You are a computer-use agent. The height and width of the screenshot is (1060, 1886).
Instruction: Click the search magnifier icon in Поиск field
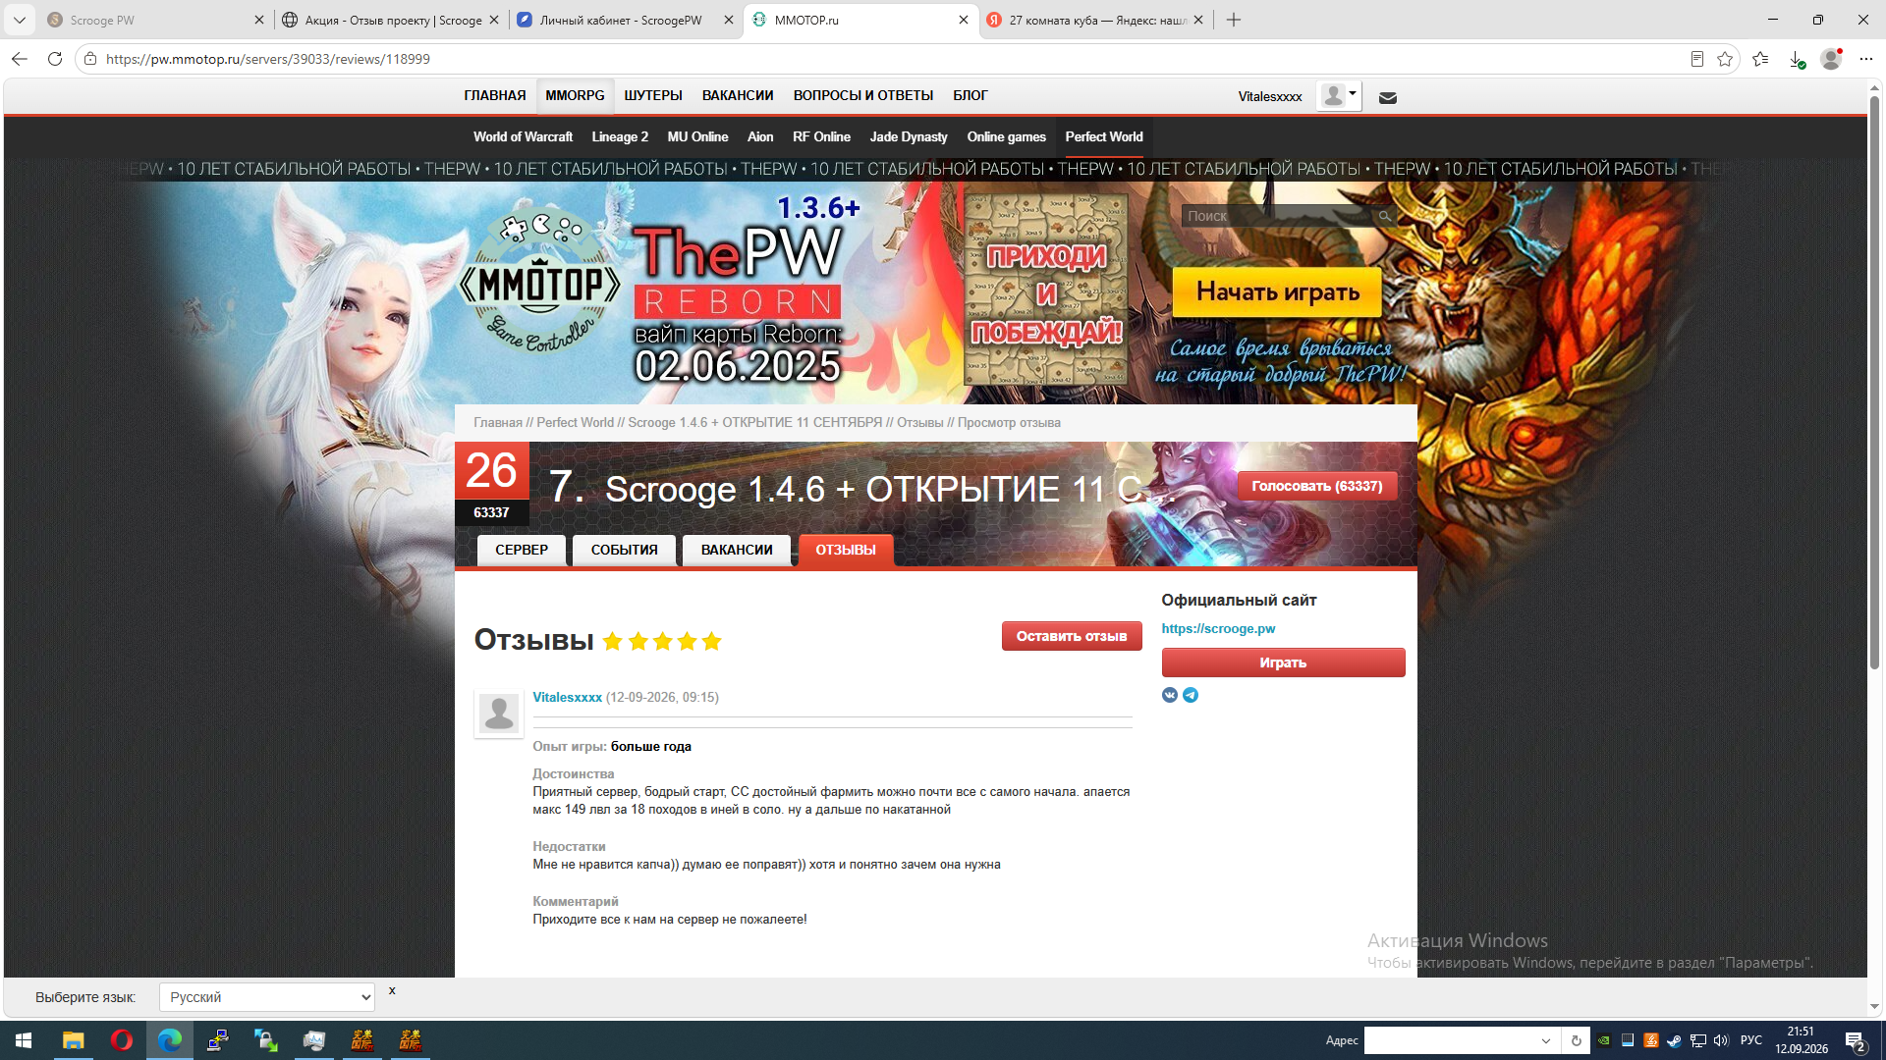(x=1384, y=216)
